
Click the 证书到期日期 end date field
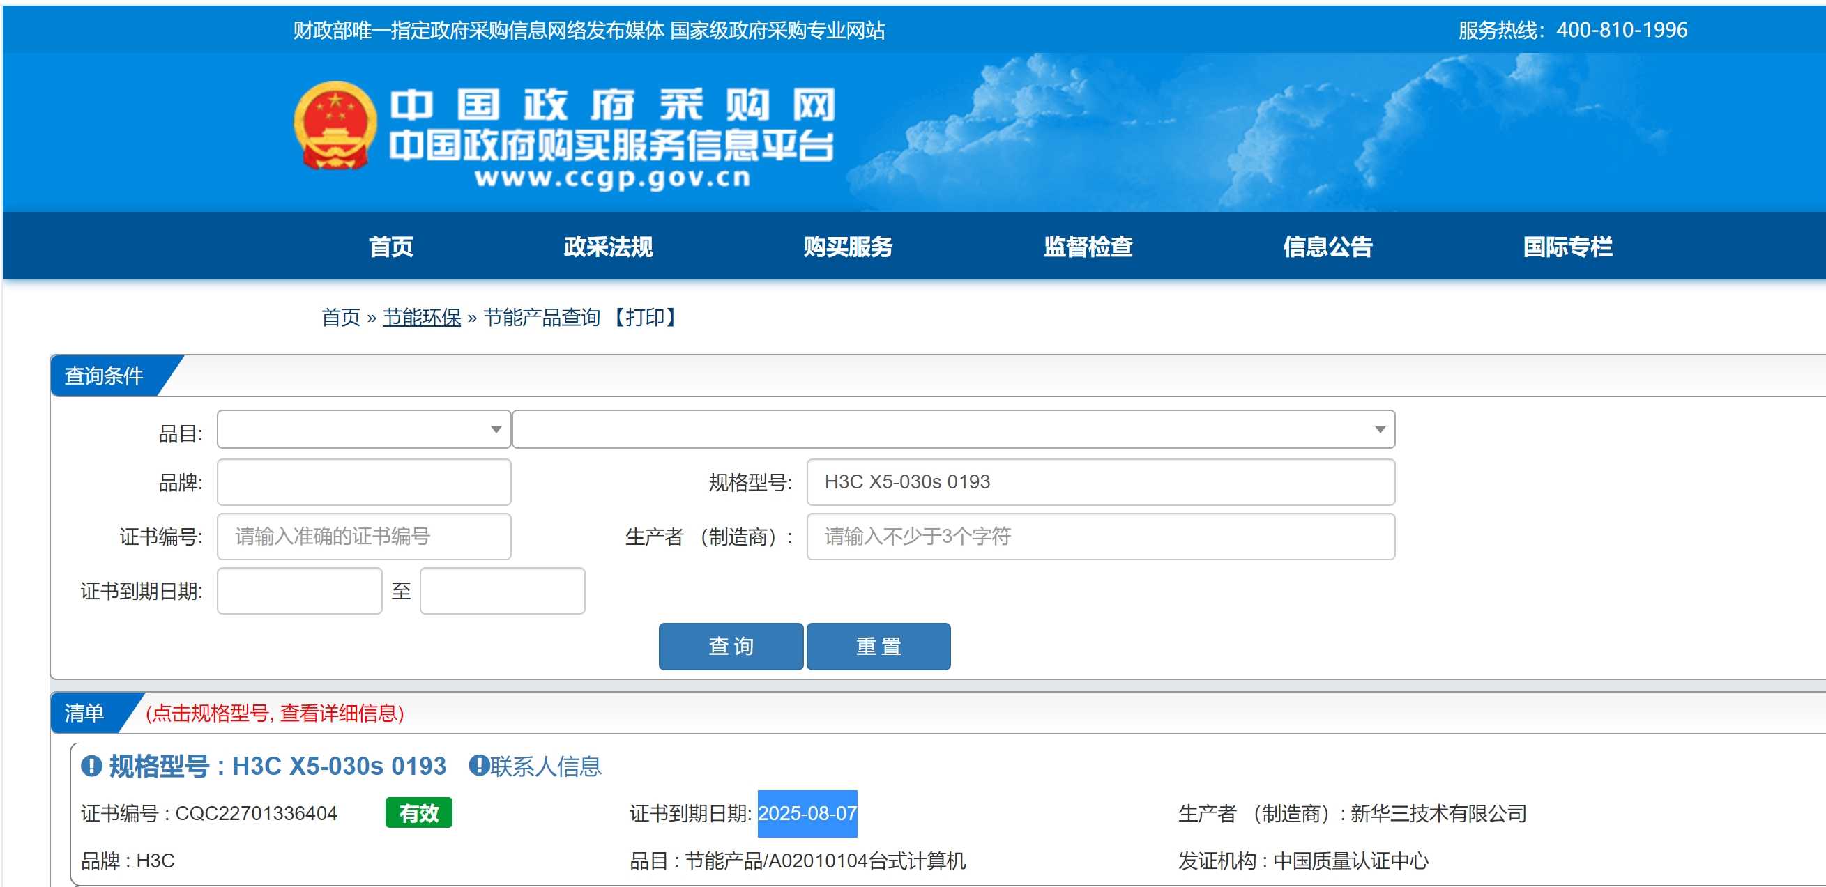pyautogui.click(x=502, y=591)
